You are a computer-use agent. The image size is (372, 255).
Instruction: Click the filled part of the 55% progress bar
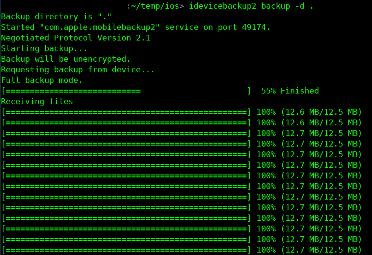[x=72, y=91]
